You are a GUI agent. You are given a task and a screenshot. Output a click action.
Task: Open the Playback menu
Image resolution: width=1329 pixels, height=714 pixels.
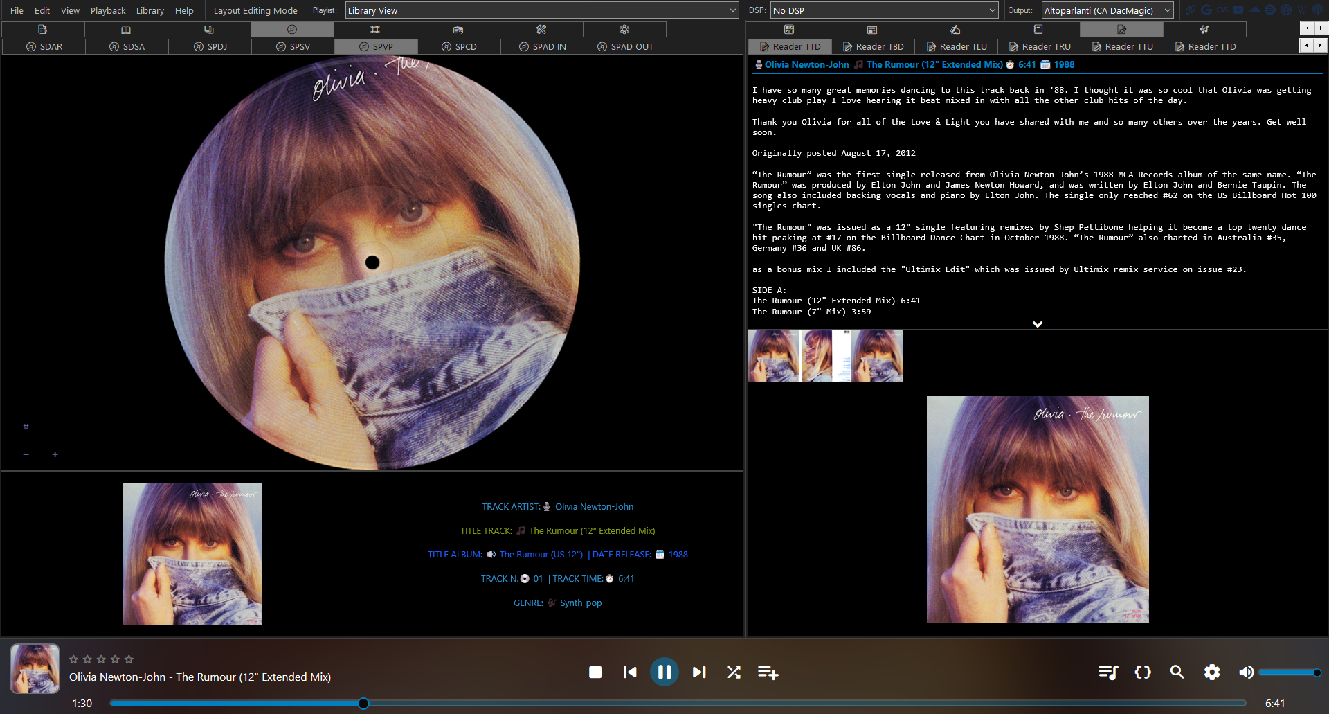(x=108, y=10)
